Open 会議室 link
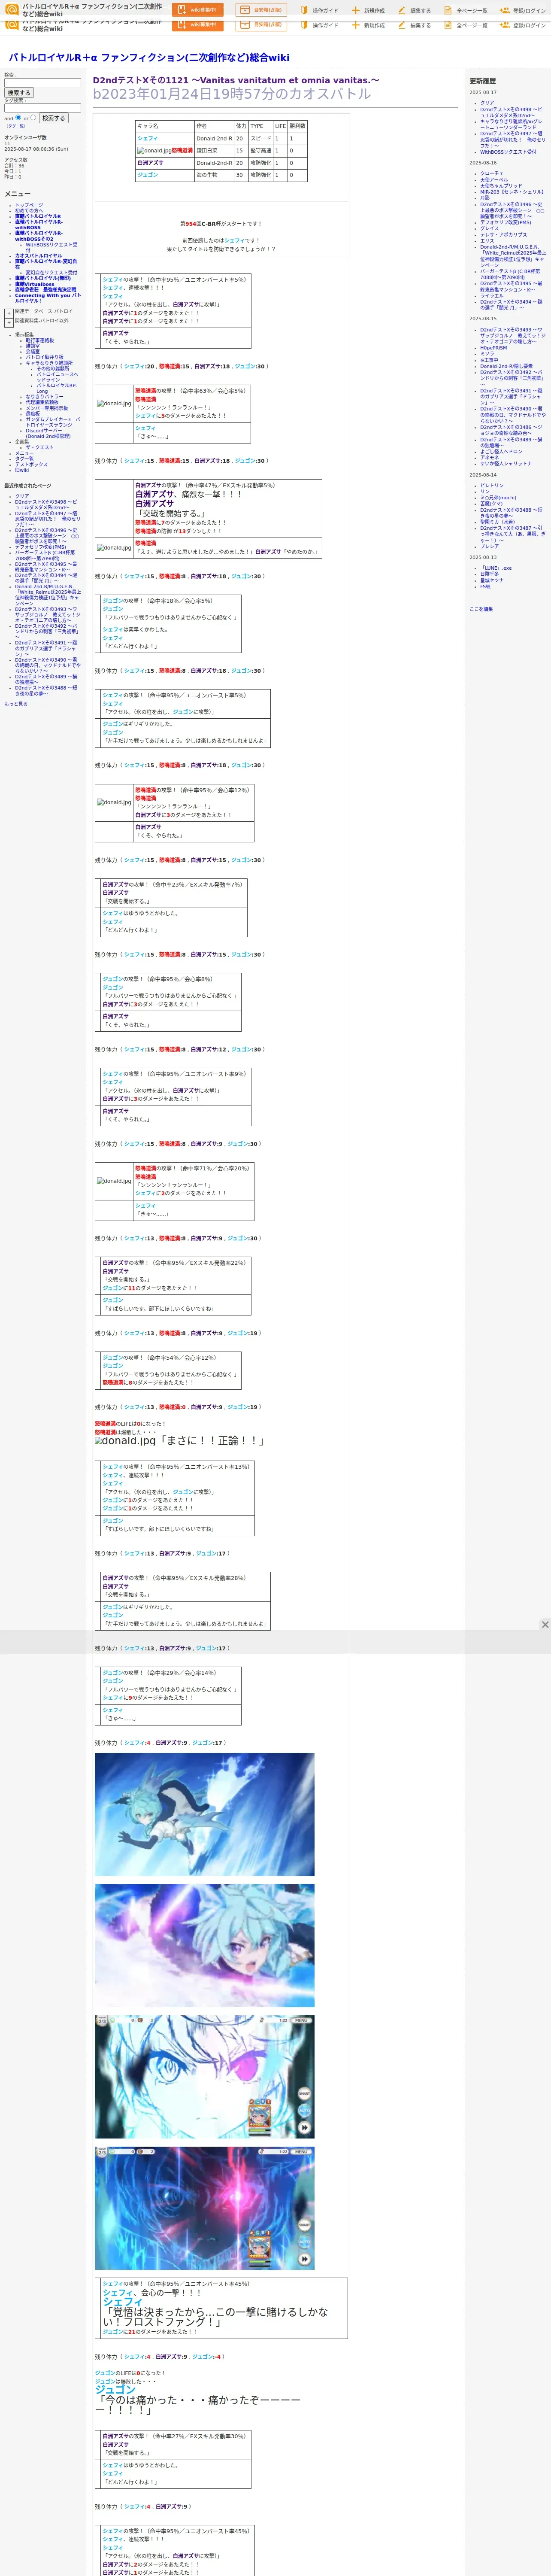 tap(33, 351)
